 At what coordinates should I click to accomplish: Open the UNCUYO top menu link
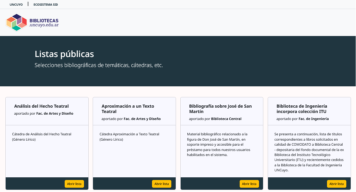point(16,5)
